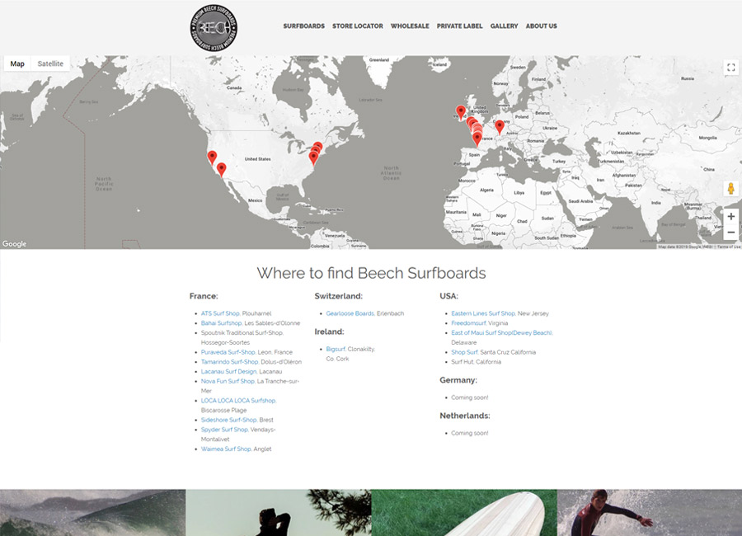Zoom out on the map
Viewport: 742px width, 536px height.
pos(730,233)
